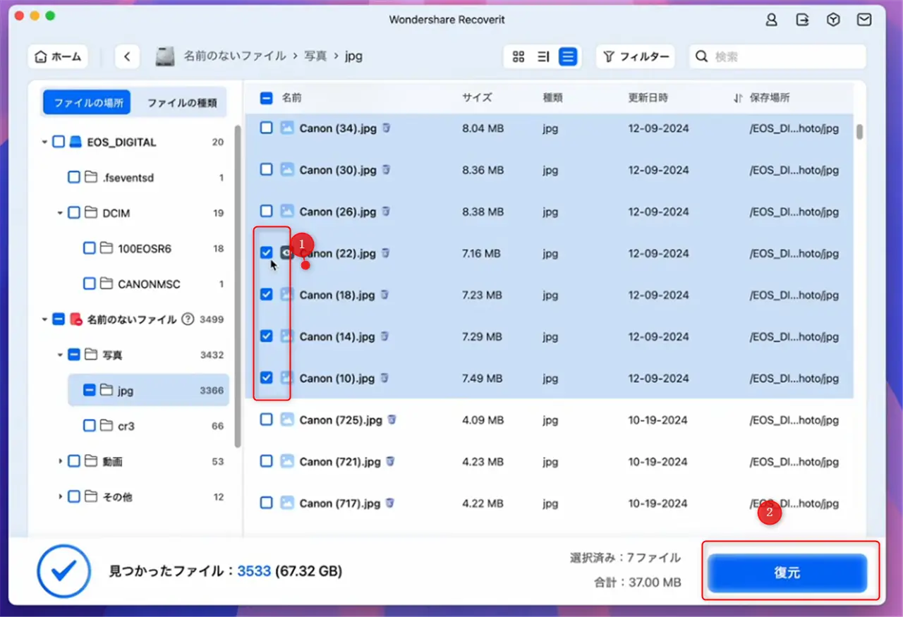The image size is (903, 617).
Task: Click the 8.38 MB size cell
Action: coord(483,211)
